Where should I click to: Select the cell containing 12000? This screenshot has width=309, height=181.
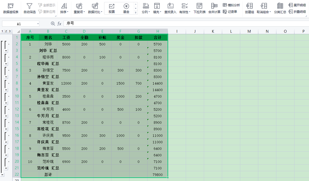click(66, 83)
